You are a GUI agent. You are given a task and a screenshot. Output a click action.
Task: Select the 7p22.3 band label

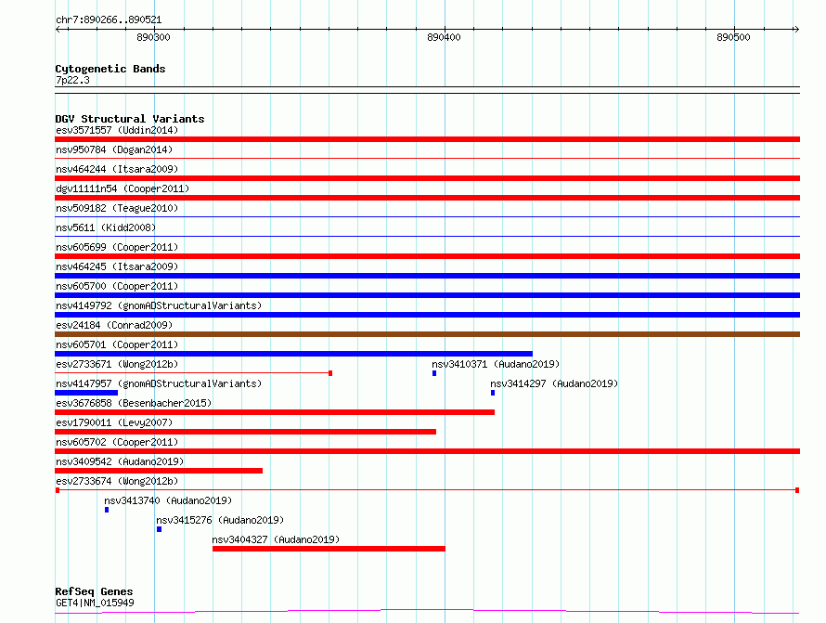pos(72,80)
